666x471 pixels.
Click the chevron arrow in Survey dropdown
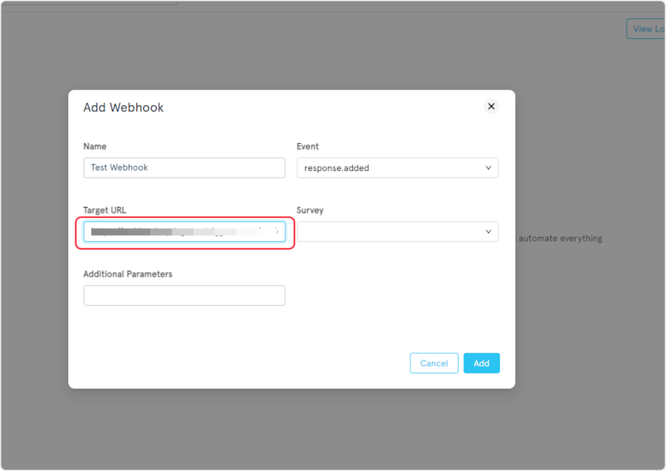(488, 232)
